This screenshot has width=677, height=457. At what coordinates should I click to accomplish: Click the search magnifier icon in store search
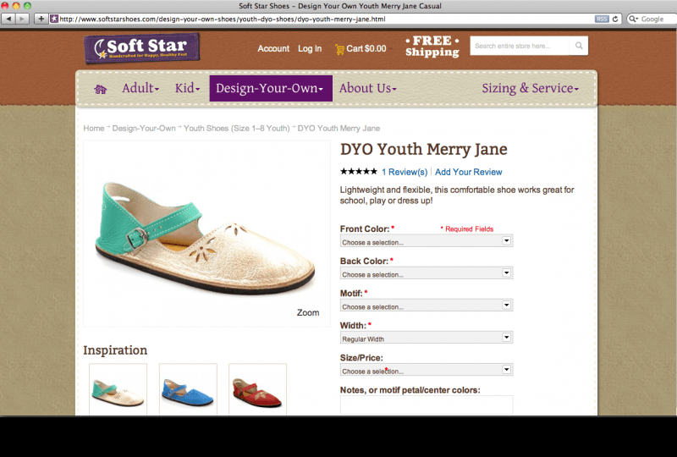point(579,46)
